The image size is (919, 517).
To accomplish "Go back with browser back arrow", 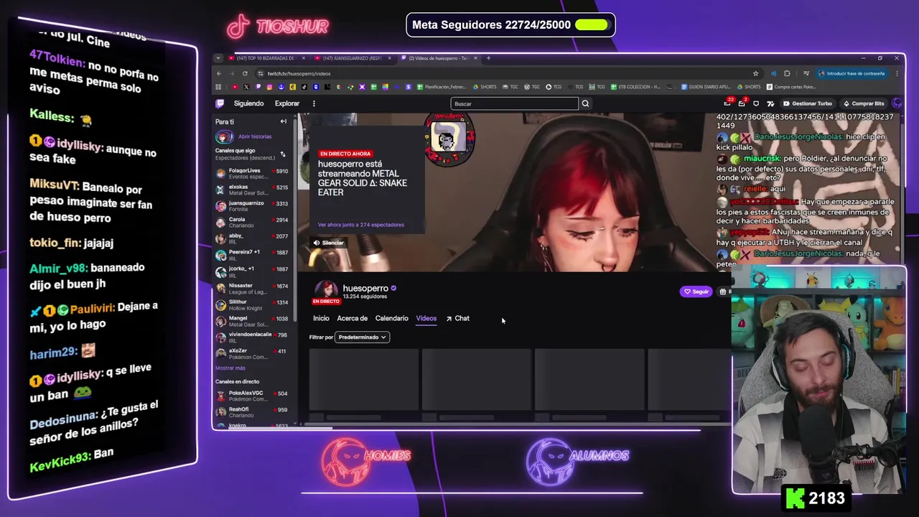I will pyautogui.click(x=219, y=73).
